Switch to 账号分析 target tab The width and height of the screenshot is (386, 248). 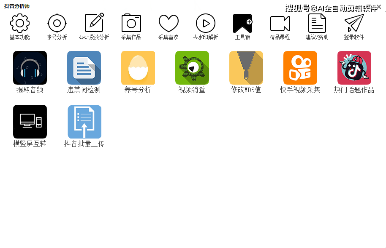pos(57,27)
